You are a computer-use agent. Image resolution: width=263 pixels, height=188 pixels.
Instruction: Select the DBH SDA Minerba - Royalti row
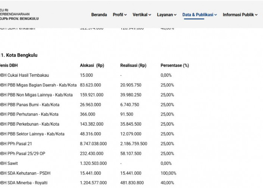tap(95, 183)
